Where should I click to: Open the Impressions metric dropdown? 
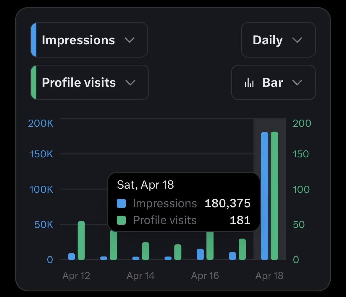tap(89, 40)
